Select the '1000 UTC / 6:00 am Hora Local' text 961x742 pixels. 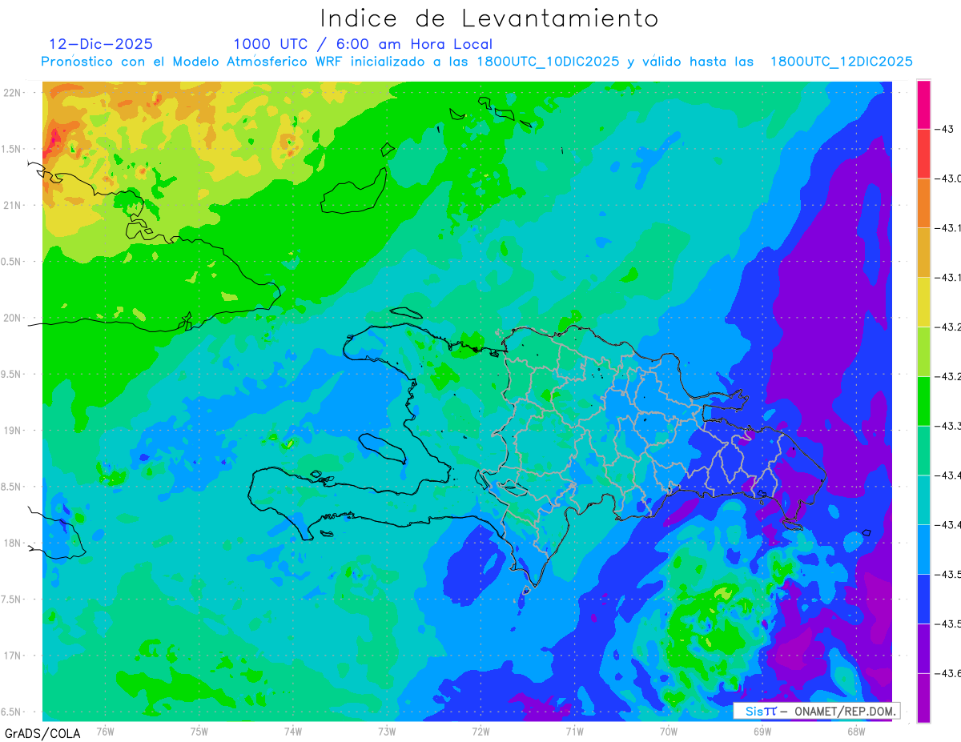coord(363,44)
